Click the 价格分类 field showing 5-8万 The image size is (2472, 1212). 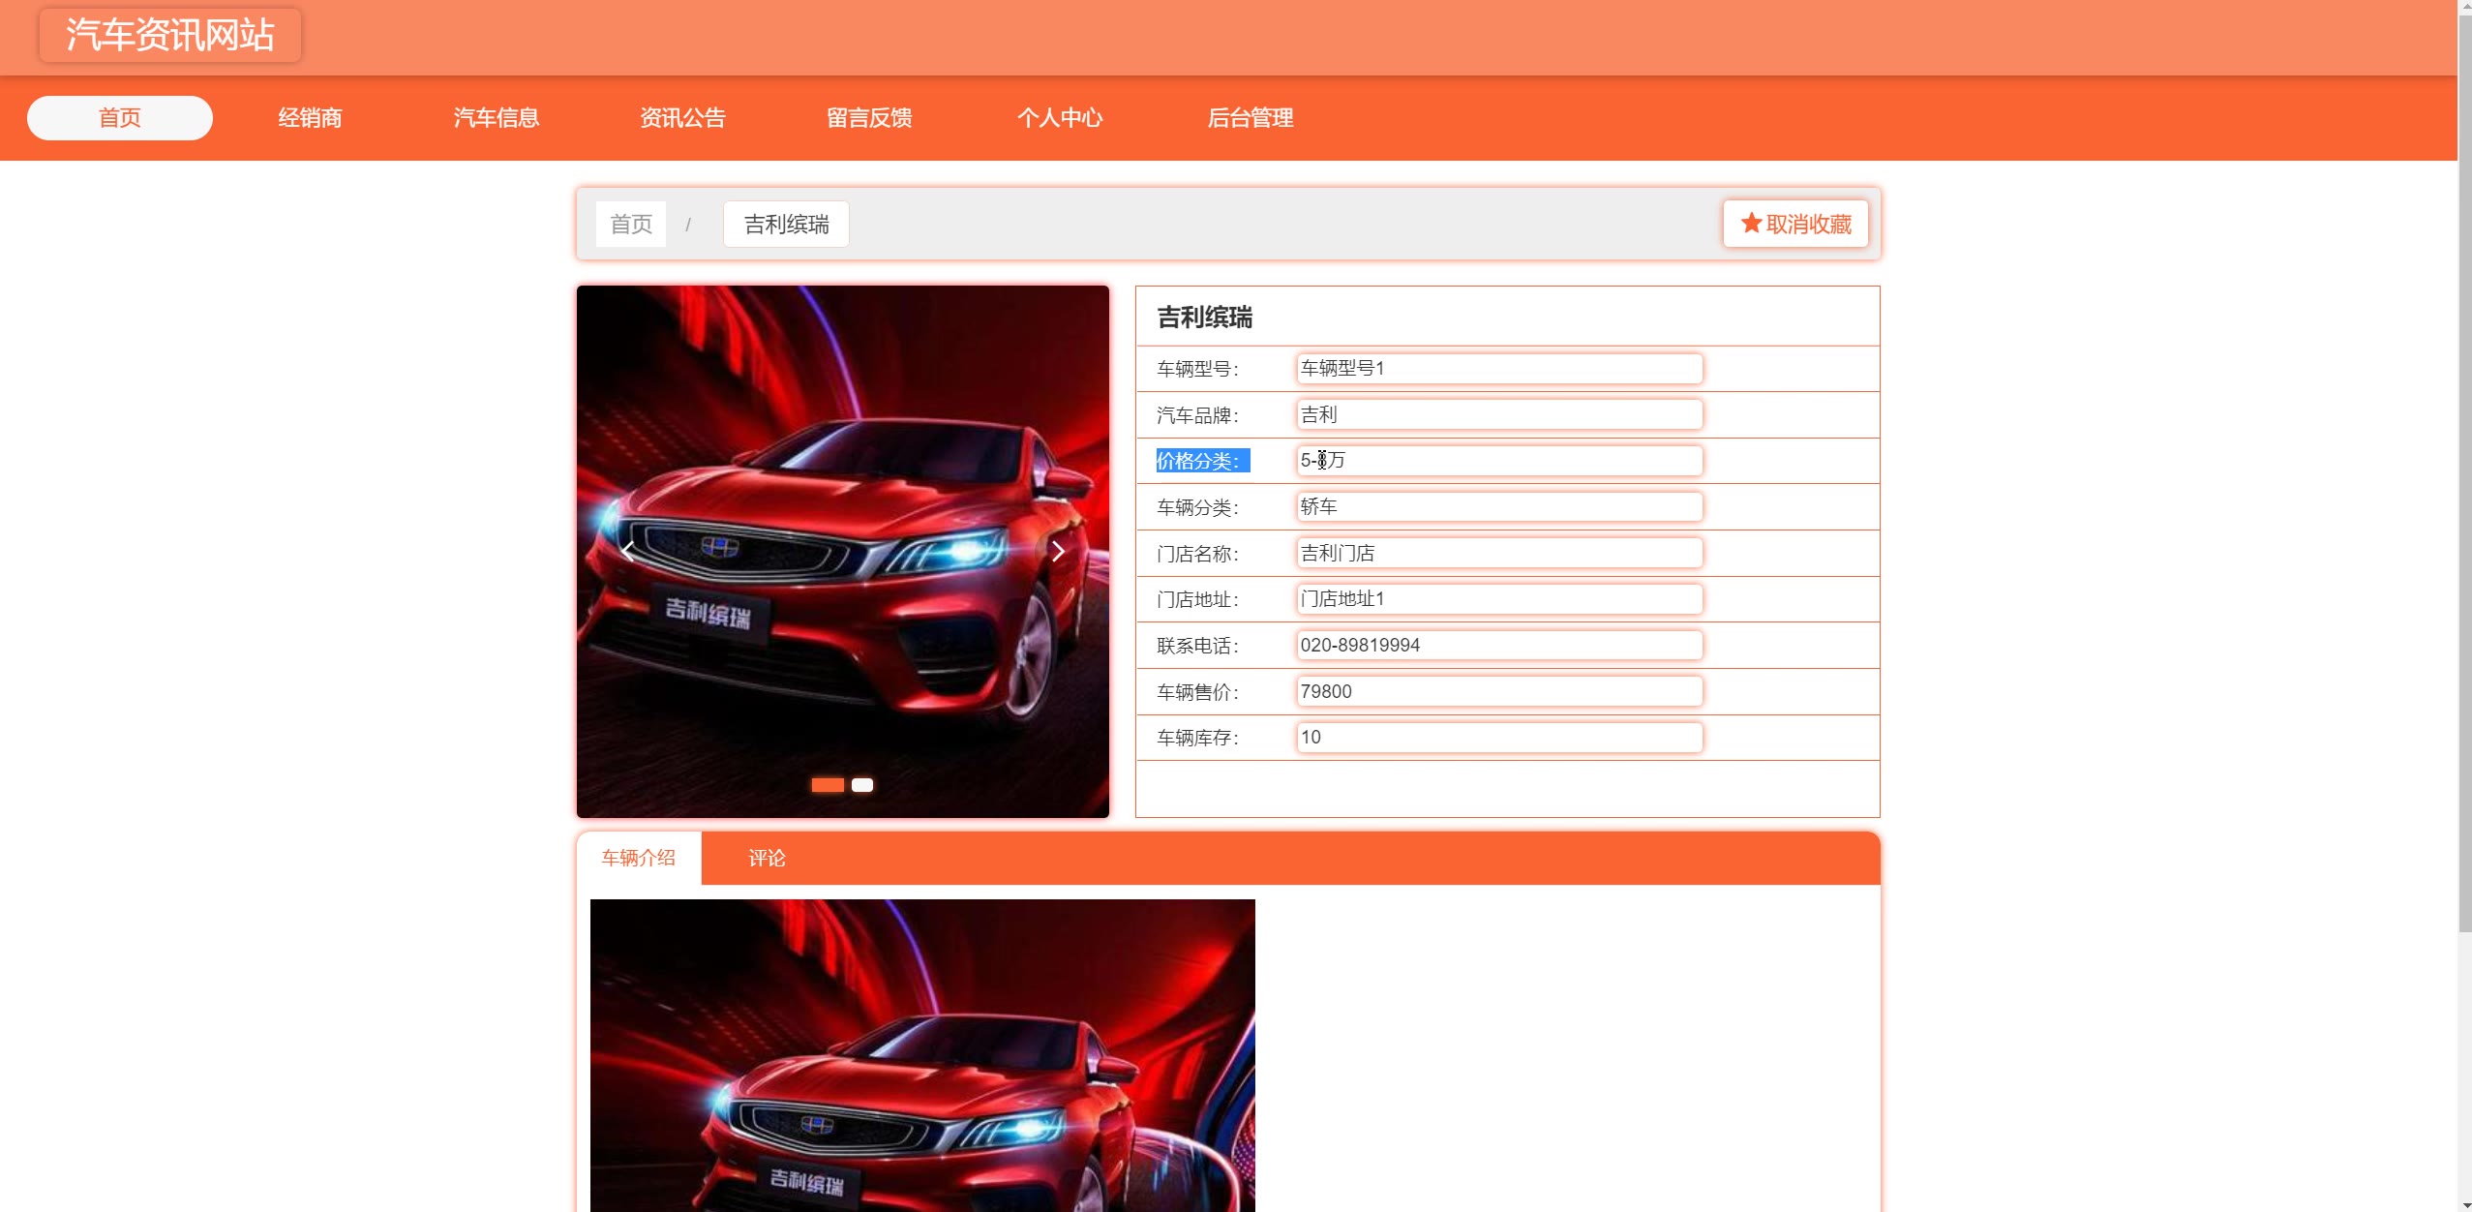pyautogui.click(x=1499, y=461)
